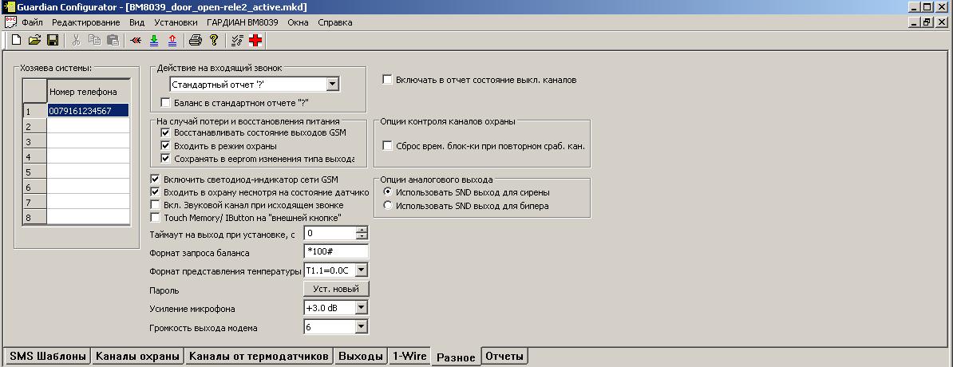The width and height of the screenshot is (953, 367).
Task: Switch to the 'Каналы охраны' tab
Action: [137, 357]
